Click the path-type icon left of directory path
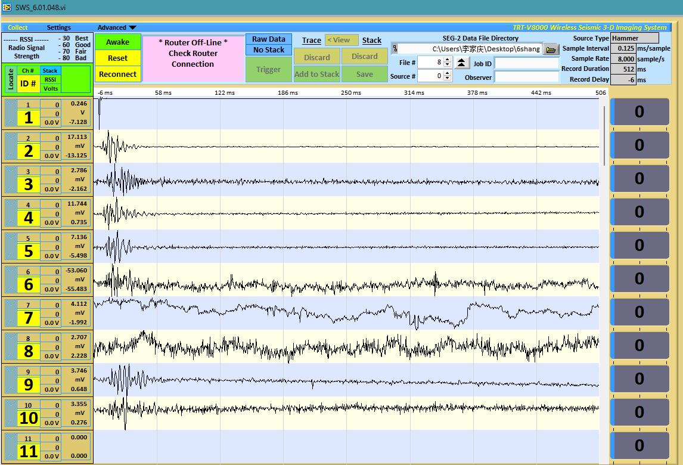 395,48
